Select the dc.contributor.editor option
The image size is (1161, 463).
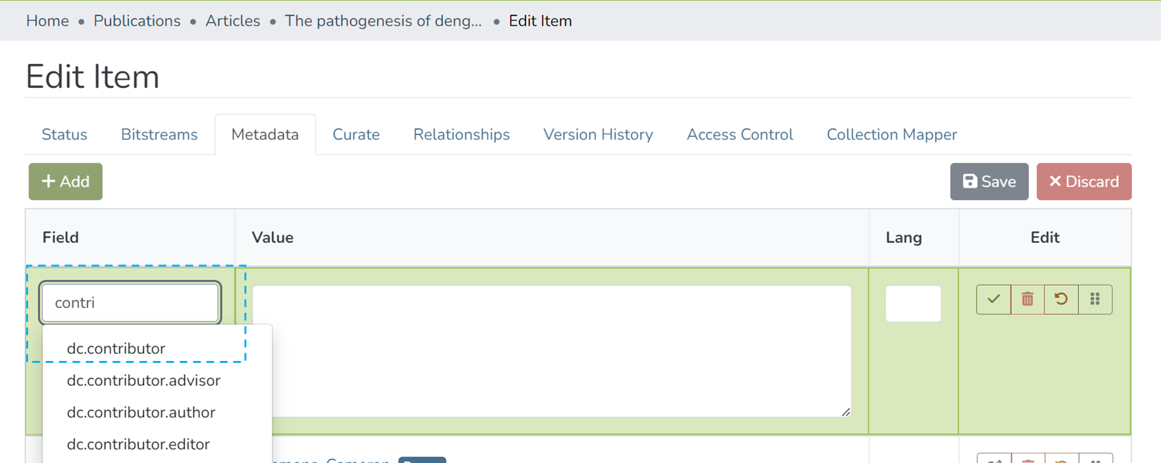pyautogui.click(x=138, y=444)
